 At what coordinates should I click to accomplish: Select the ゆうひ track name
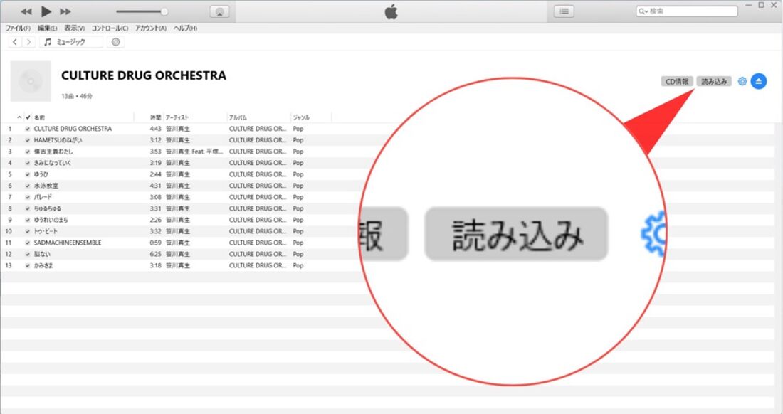click(x=41, y=174)
